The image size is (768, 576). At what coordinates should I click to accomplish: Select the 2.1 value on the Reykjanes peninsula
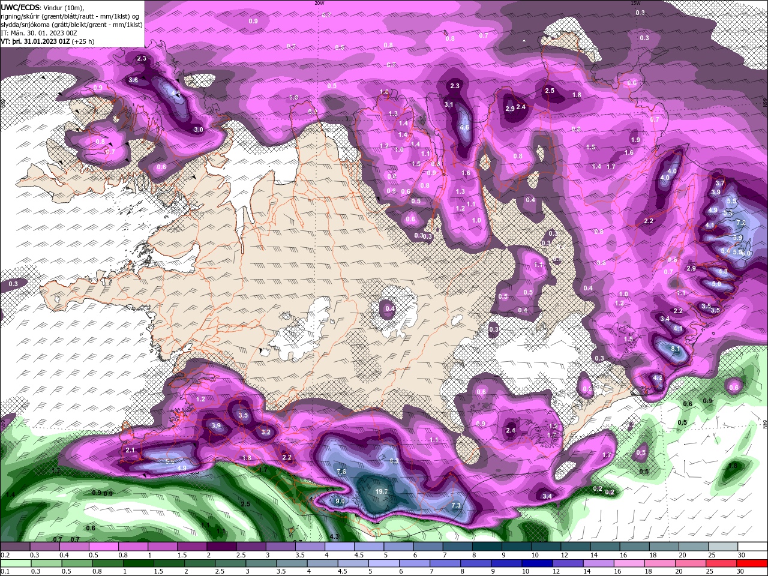[130, 450]
